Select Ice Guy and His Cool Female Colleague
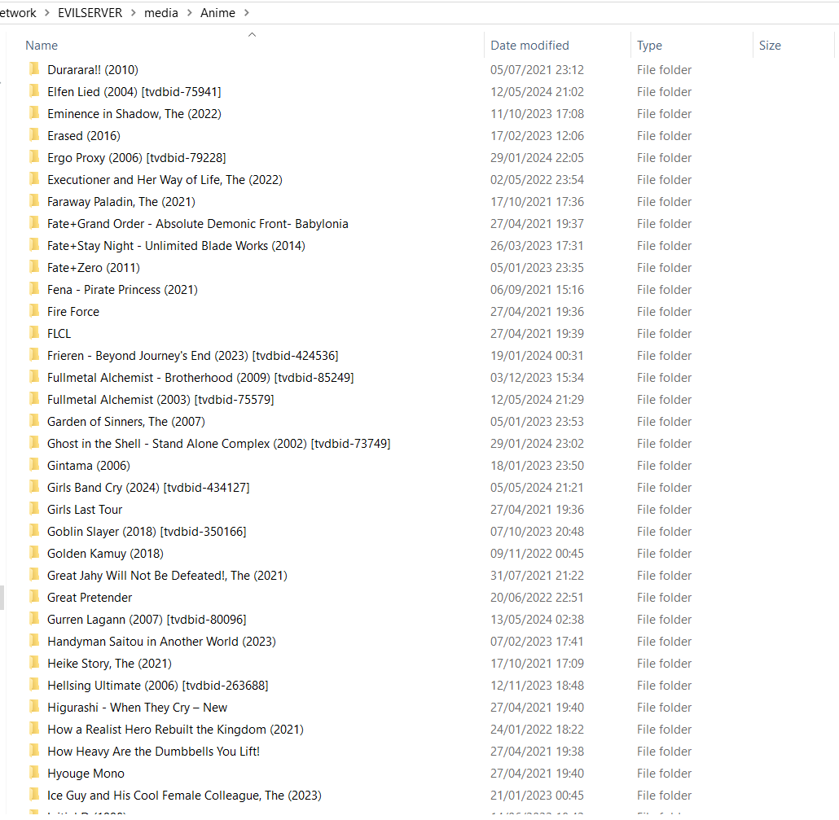Screen dimensions: 839x820 (x=184, y=796)
